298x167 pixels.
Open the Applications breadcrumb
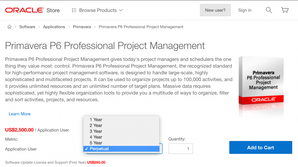pos(54,27)
